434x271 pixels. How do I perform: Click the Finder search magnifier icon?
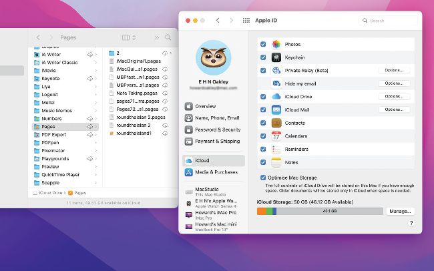(x=167, y=37)
